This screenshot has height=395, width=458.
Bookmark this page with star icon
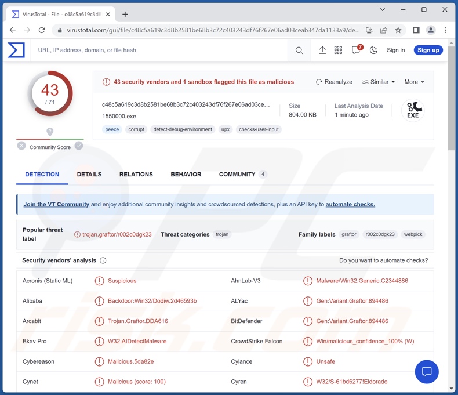[x=398, y=30]
